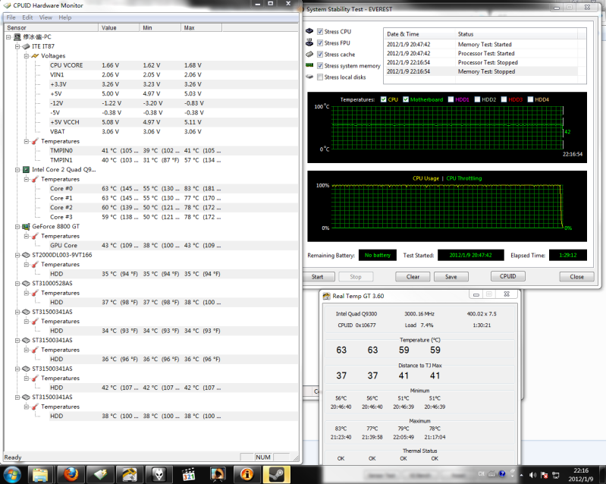
Task: Open Steam from the taskbar
Action: [x=274, y=474]
